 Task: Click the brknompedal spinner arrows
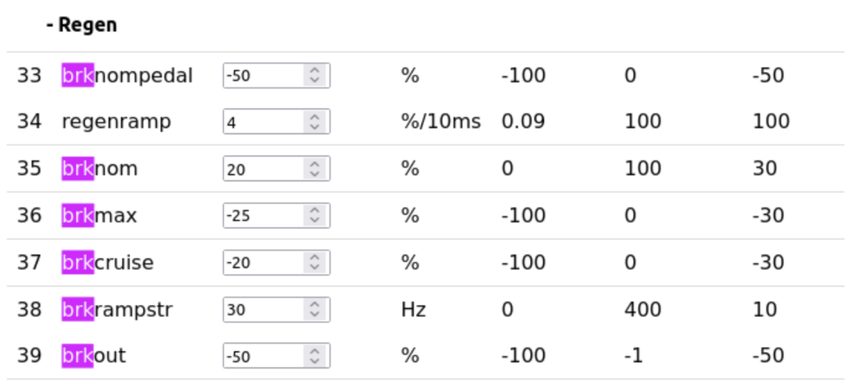tap(314, 76)
